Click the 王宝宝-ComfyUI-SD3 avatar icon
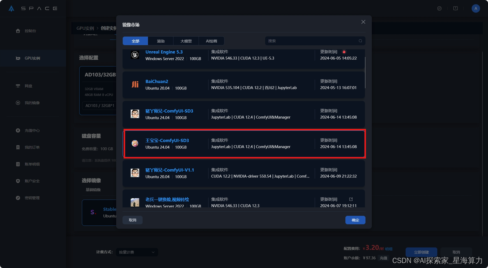Viewport: 488px width, 268px height. (135, 144)
